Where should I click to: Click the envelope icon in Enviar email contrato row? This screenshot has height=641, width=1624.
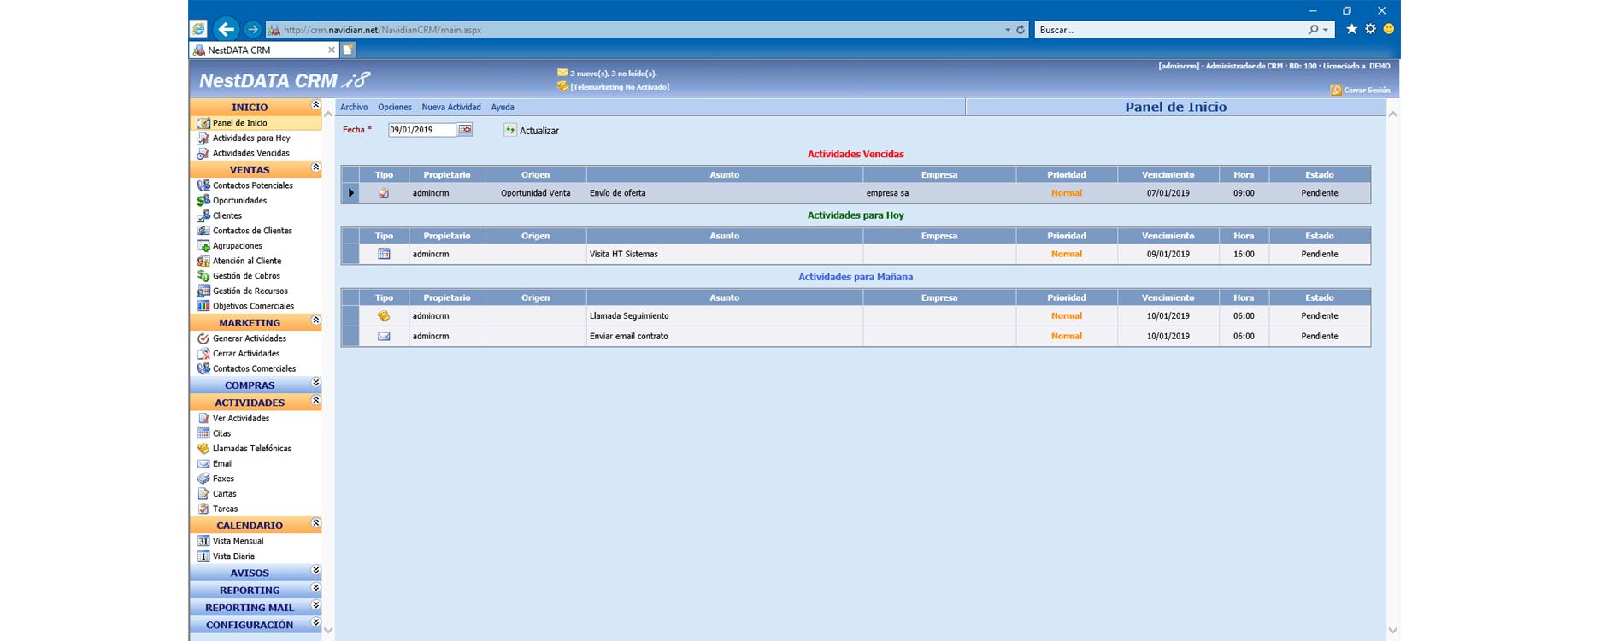coord(384,336)
